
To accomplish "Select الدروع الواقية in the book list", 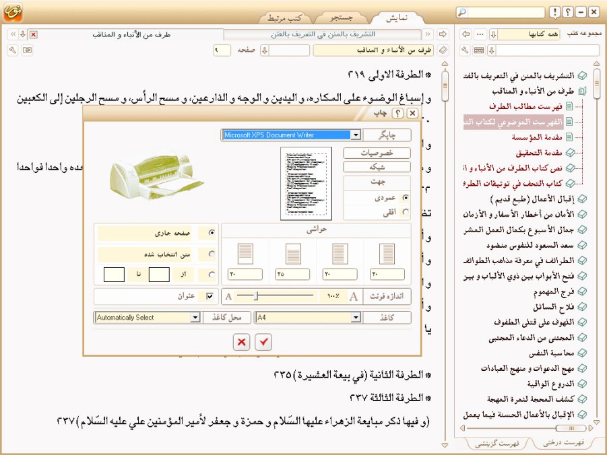I will tap(550, 384).
